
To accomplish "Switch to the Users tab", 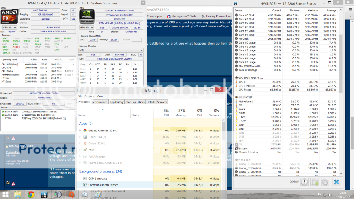I will pyautogui.click(x=141, y=102).
